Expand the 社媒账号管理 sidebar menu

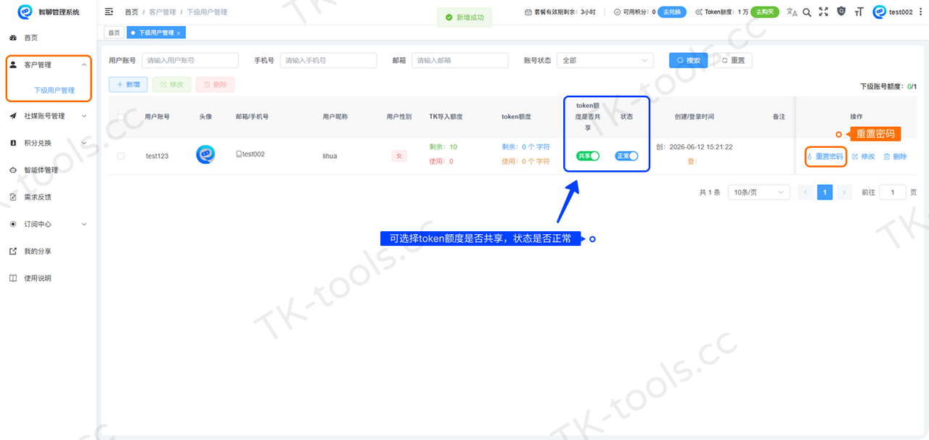pyautogui.click(x=48, y=116)
